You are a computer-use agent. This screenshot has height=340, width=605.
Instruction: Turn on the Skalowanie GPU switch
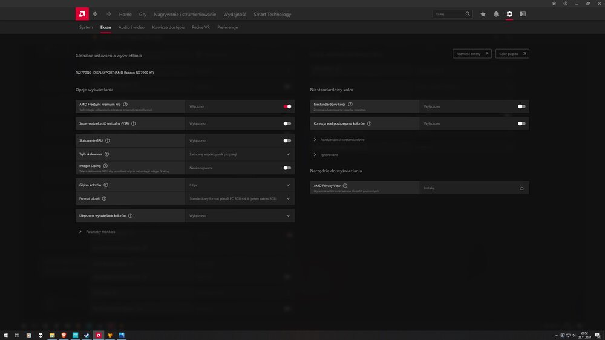click(287, 140)
